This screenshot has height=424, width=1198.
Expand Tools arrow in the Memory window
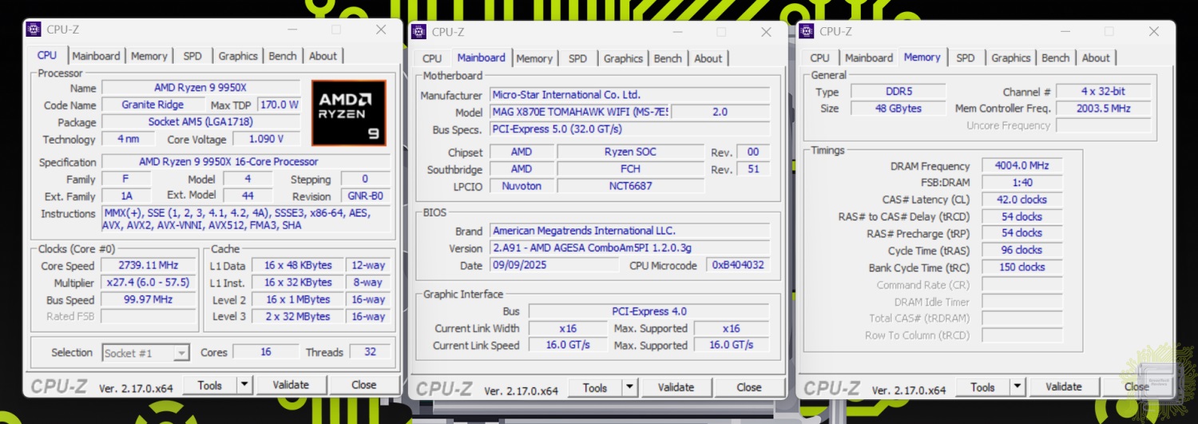1017,387
